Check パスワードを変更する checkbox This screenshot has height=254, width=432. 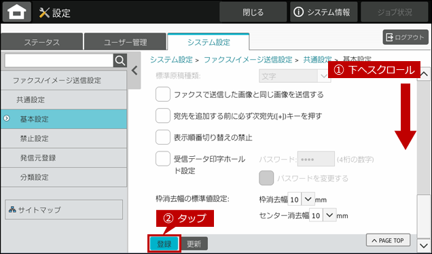tap(266, 178)
